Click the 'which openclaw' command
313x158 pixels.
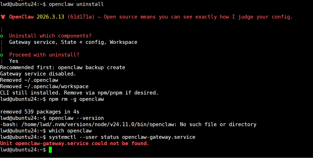coord(70,131)
